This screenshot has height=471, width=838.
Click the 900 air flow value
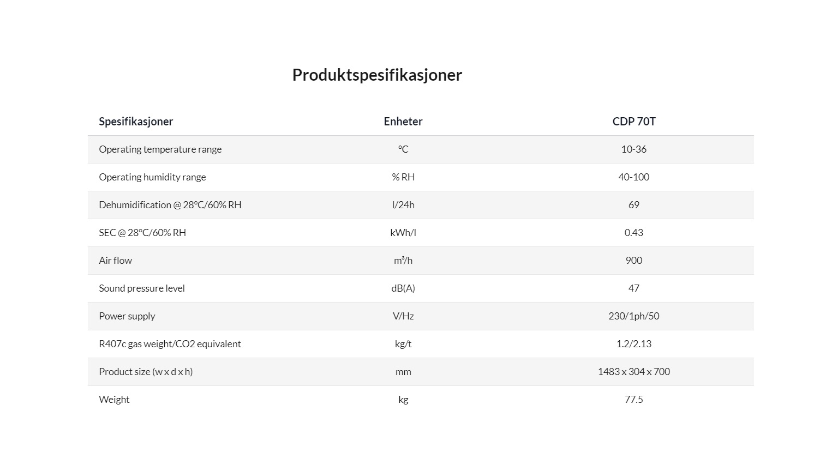[x=634, y=261]
